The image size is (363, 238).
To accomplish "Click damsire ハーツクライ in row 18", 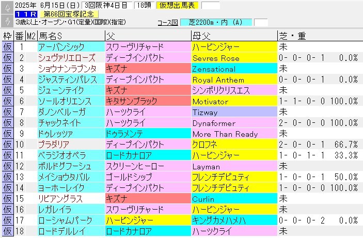I will point(234,231).
